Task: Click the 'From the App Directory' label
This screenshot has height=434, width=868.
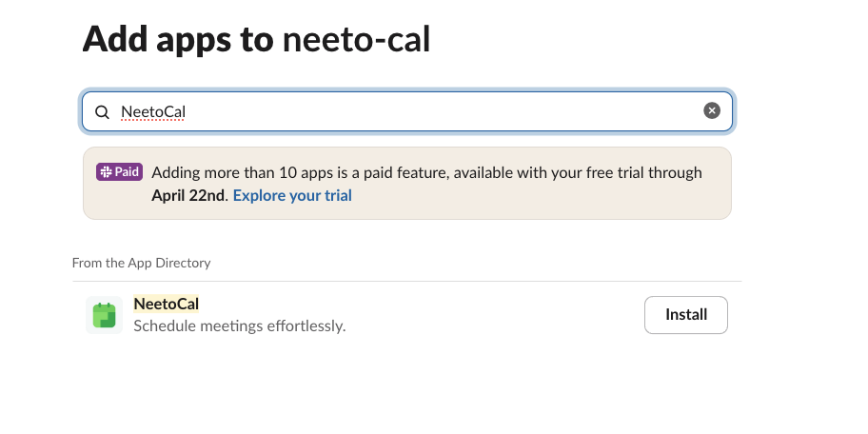Action: coord(141,263)
